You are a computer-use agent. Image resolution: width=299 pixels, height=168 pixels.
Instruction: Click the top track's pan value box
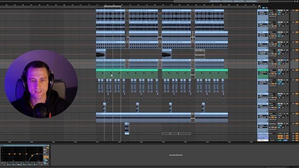(286, 12)
